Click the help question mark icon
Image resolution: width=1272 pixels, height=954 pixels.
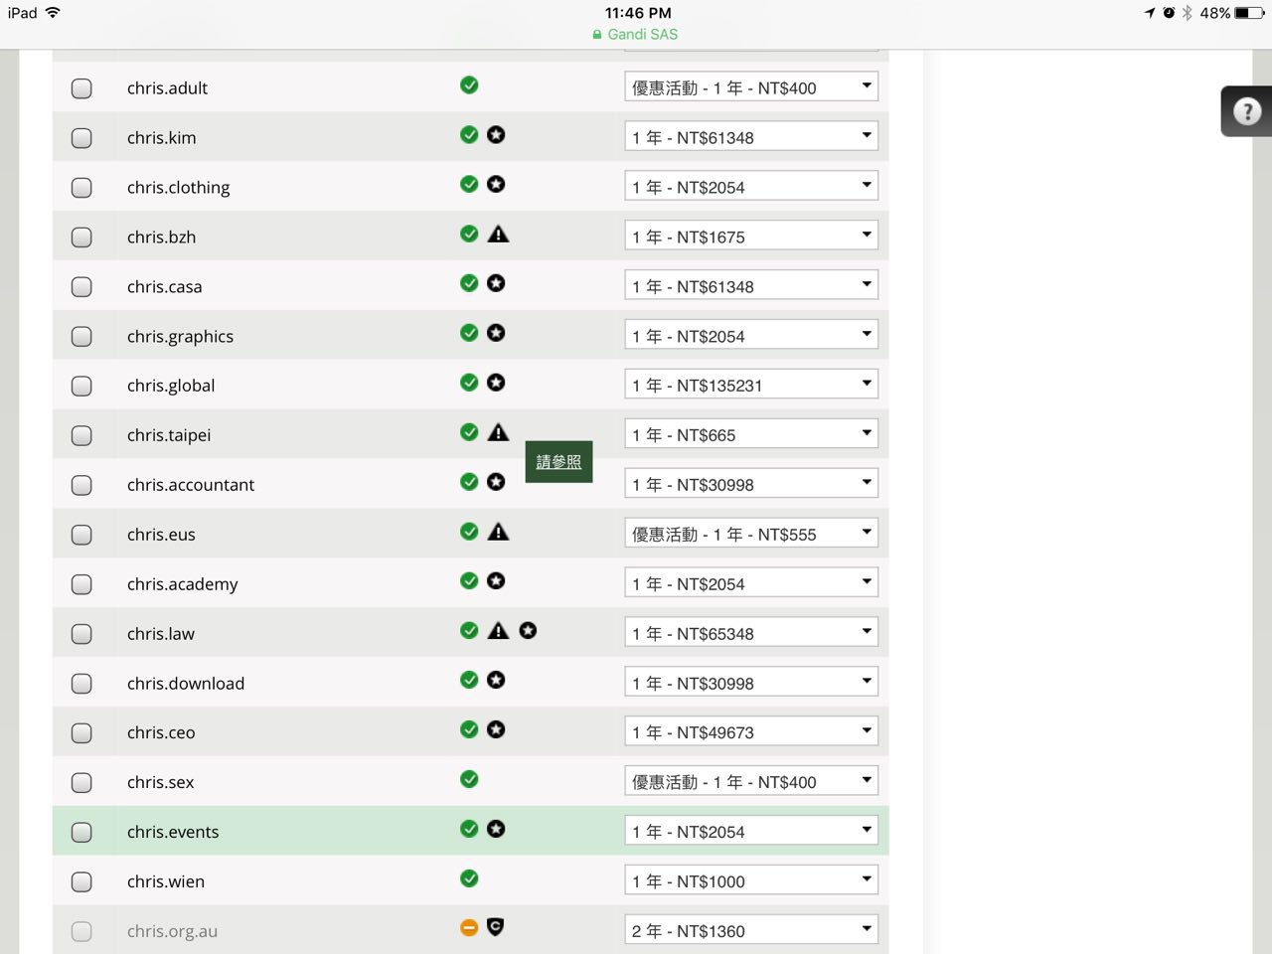(1247, 111)
